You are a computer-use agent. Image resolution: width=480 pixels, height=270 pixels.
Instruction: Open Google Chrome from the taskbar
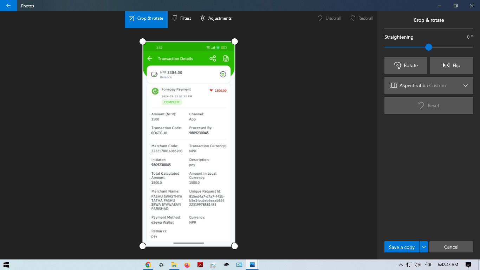(148, 265)
